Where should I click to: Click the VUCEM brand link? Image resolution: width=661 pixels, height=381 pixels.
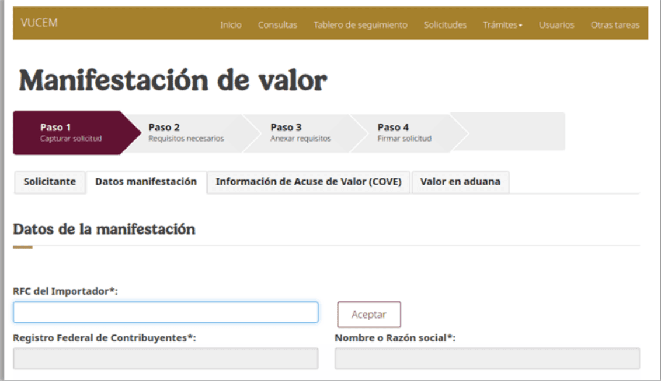point(39,23)
